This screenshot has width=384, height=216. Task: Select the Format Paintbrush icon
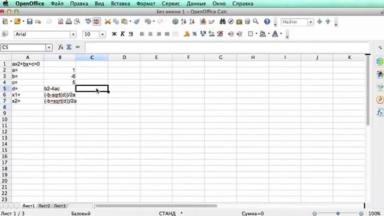[137, 22]
